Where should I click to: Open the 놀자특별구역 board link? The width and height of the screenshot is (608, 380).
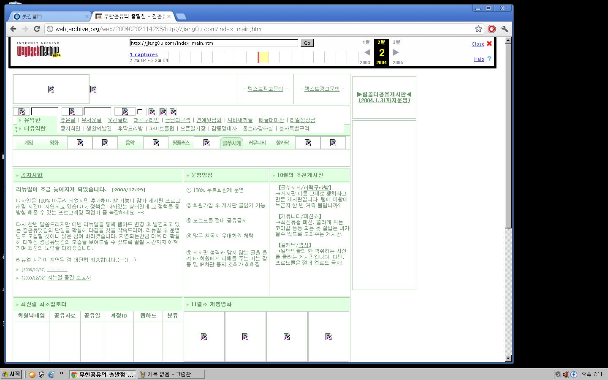[x=294, y=128]
